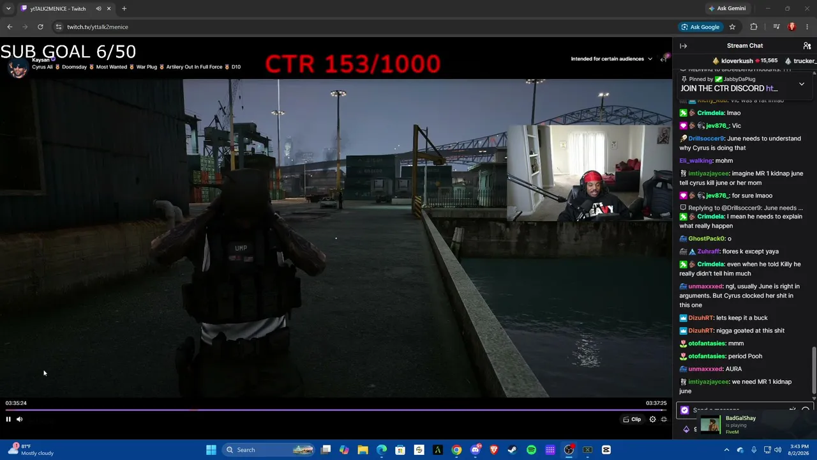
Task: Show hidden system tray icons
Action: (726, 450)
